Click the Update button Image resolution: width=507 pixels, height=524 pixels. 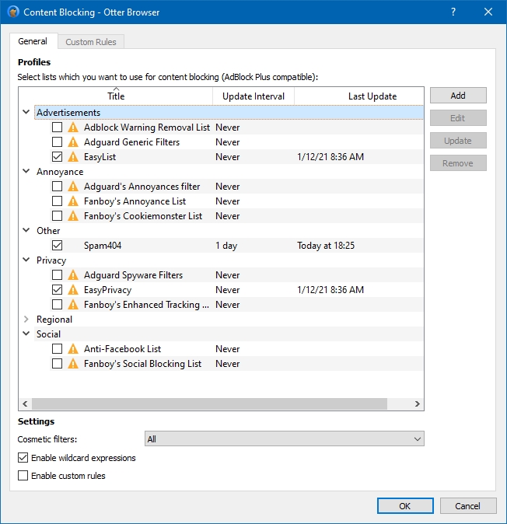tap(458, 141)
